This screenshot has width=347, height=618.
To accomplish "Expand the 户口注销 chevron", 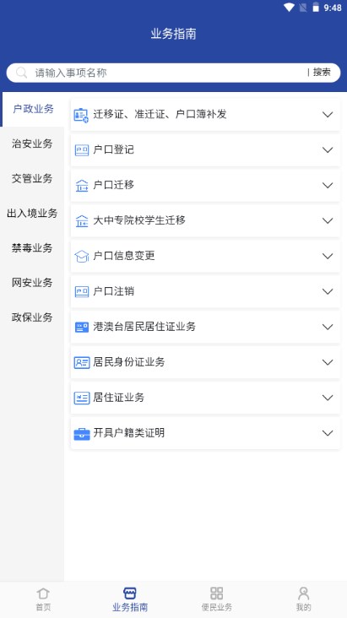I will (328, 291).
